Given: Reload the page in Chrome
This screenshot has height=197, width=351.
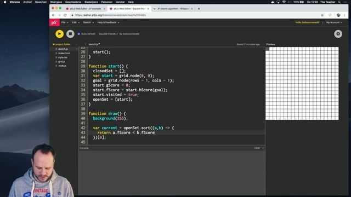Looking at the screenshot, I should click(x=65, y=15).
